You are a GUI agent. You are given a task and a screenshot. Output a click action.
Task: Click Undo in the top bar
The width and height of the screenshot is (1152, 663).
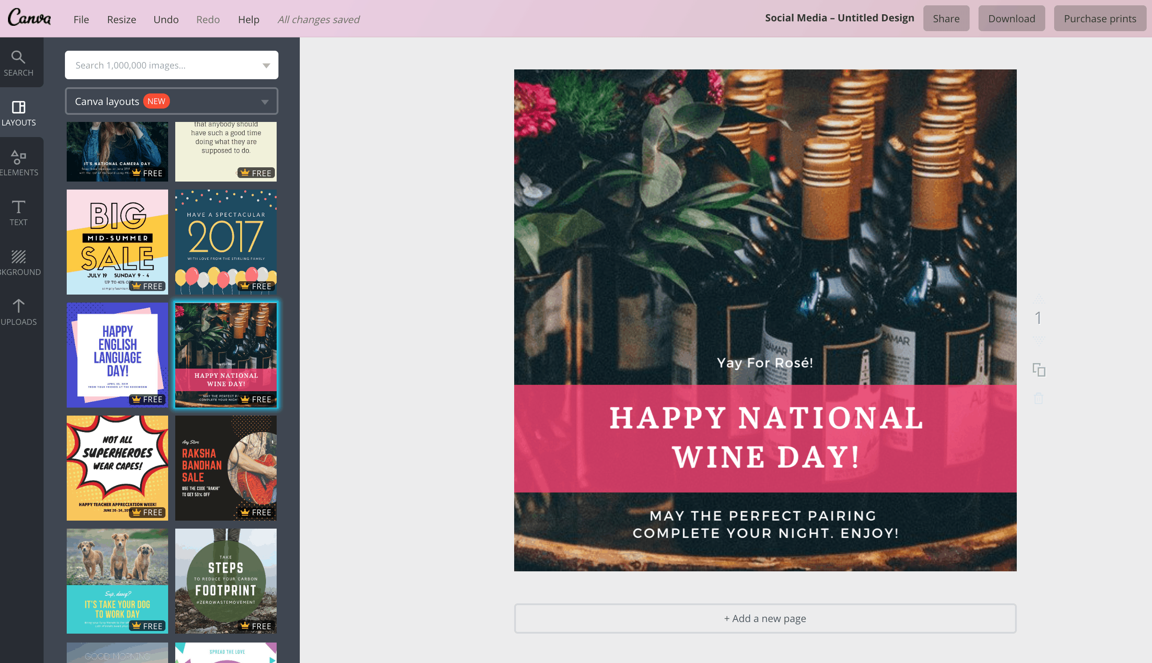[x=165, y=19]
